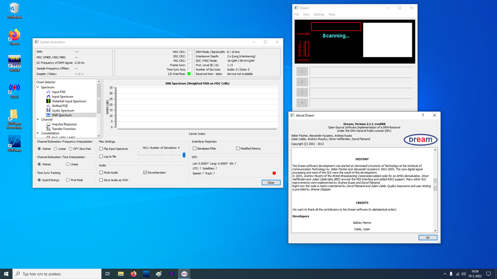Open Firefox desktop shortcut
The height and width of the screenshot is (279, 497).
(14, 37)
